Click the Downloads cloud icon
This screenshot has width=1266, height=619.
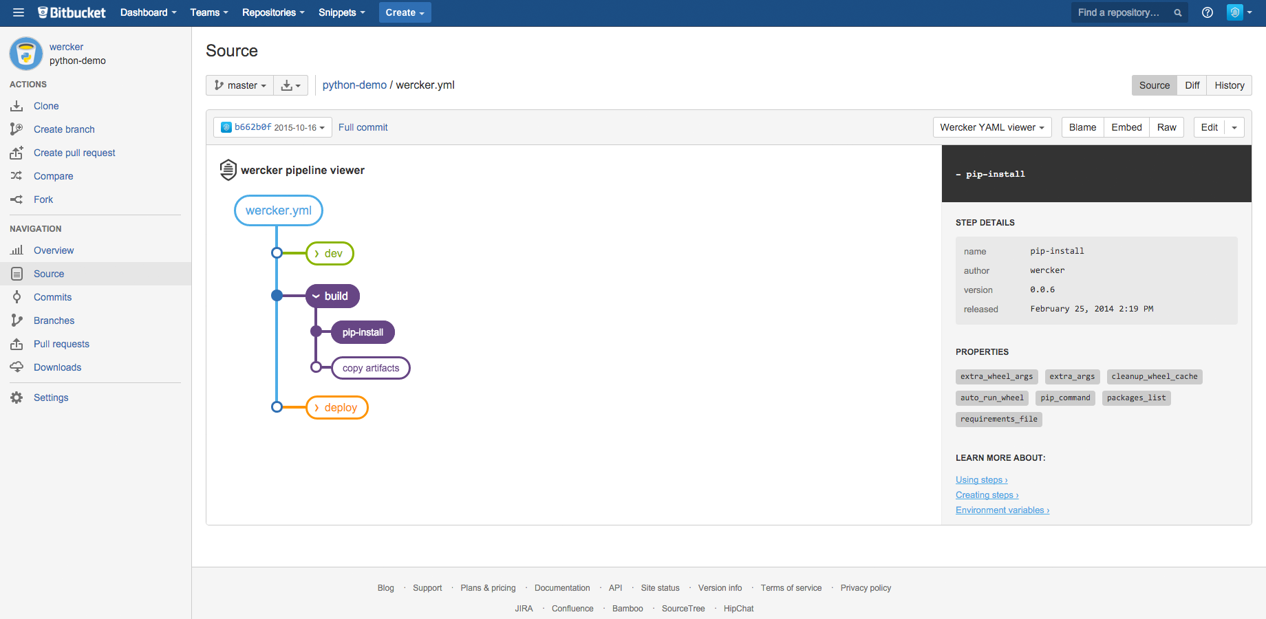(x=17, y=367)
